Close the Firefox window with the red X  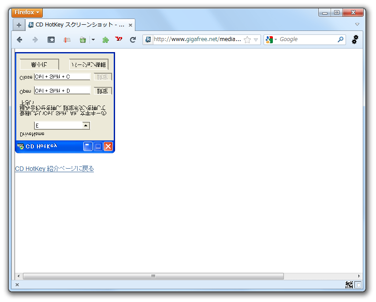pos(353,12)
